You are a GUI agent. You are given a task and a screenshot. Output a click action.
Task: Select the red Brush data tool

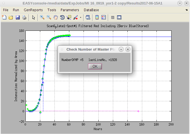[x=75, y=17]
